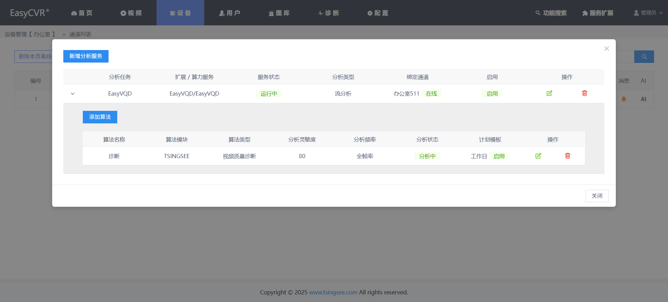Click 新增分析服务 button
The height and width of the screenshot is (302, 668).
click(x=86, y=56)
